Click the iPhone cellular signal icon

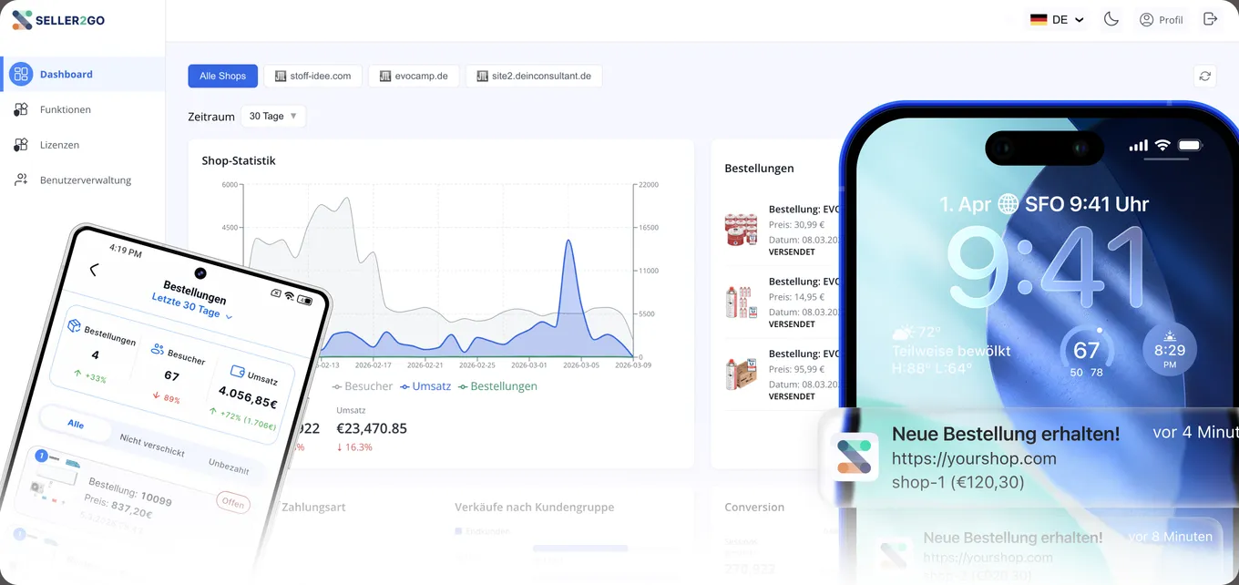pyautogui.click(x=1139, y=145)
